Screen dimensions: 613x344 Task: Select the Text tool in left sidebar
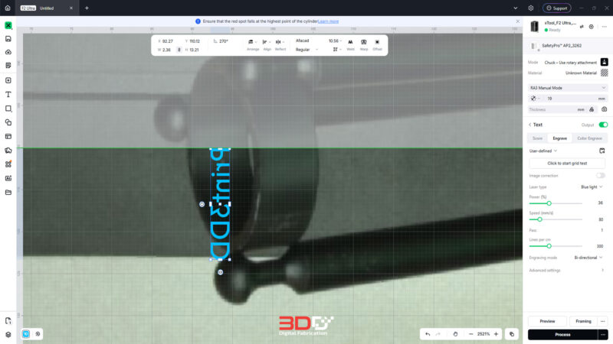tap(8, 94)
